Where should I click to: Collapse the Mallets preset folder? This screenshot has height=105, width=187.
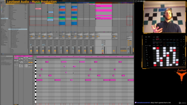[x=10, y=27]
